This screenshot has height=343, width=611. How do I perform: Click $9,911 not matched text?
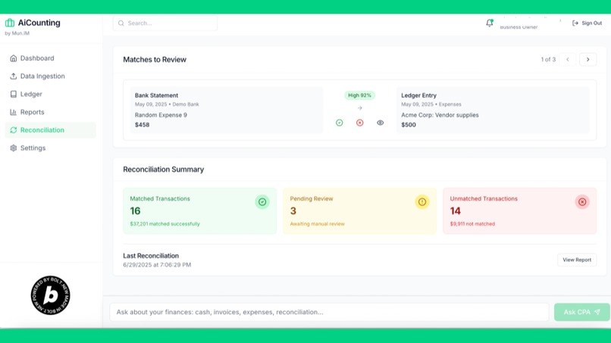click(x=472, y=224)
